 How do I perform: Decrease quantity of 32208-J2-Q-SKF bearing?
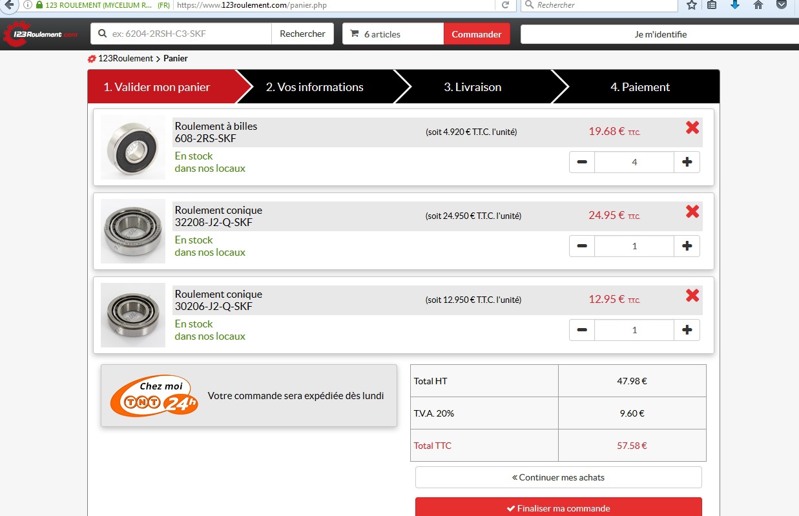tap(582, 246)
